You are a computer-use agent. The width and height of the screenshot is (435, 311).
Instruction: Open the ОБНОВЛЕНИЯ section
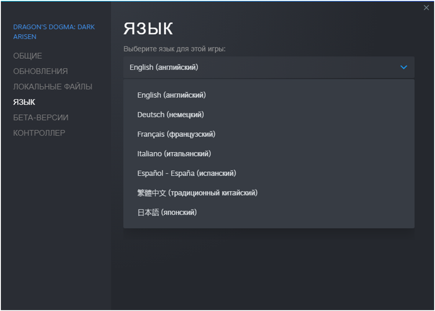(40, 71)
